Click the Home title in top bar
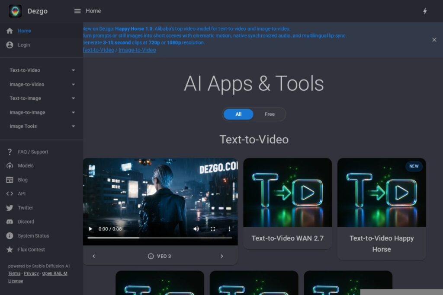This screenshot has width=443, height=295. coord(93,11)
